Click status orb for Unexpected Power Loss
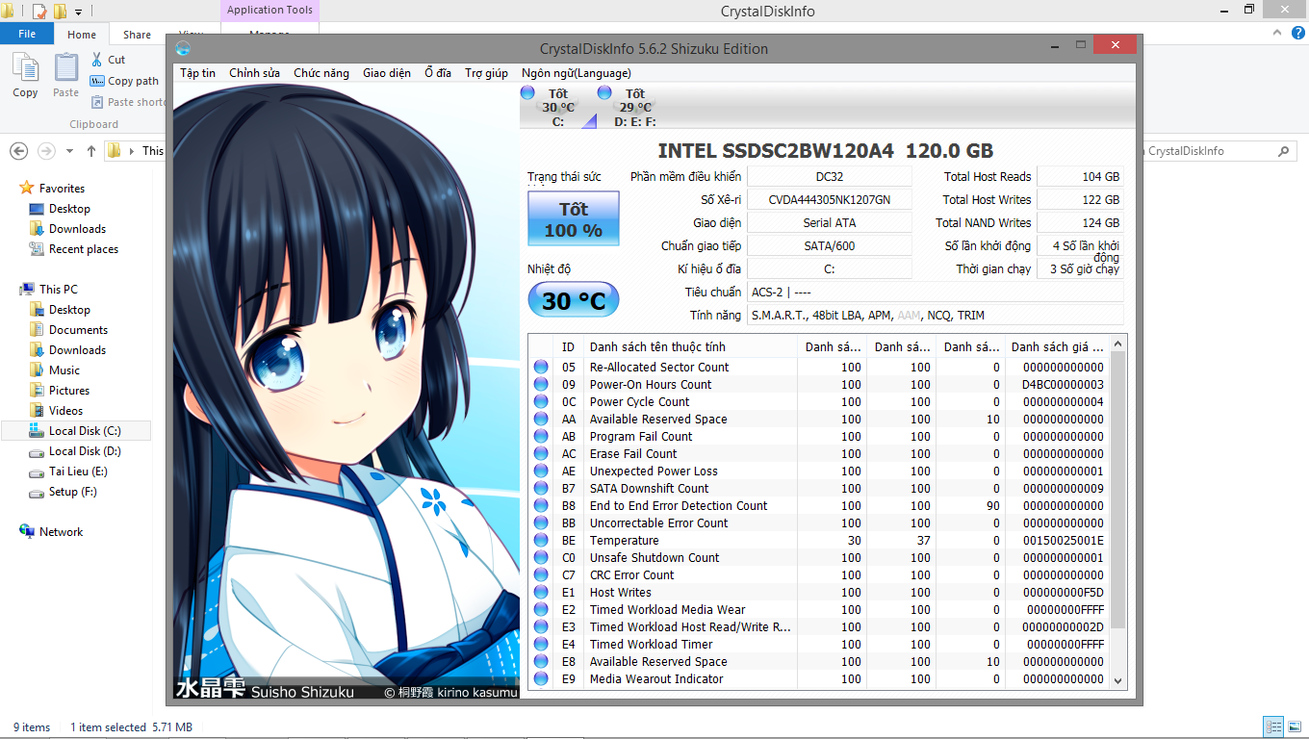The width and height of the screenshot is (1309, 739). tap(541, 471)
